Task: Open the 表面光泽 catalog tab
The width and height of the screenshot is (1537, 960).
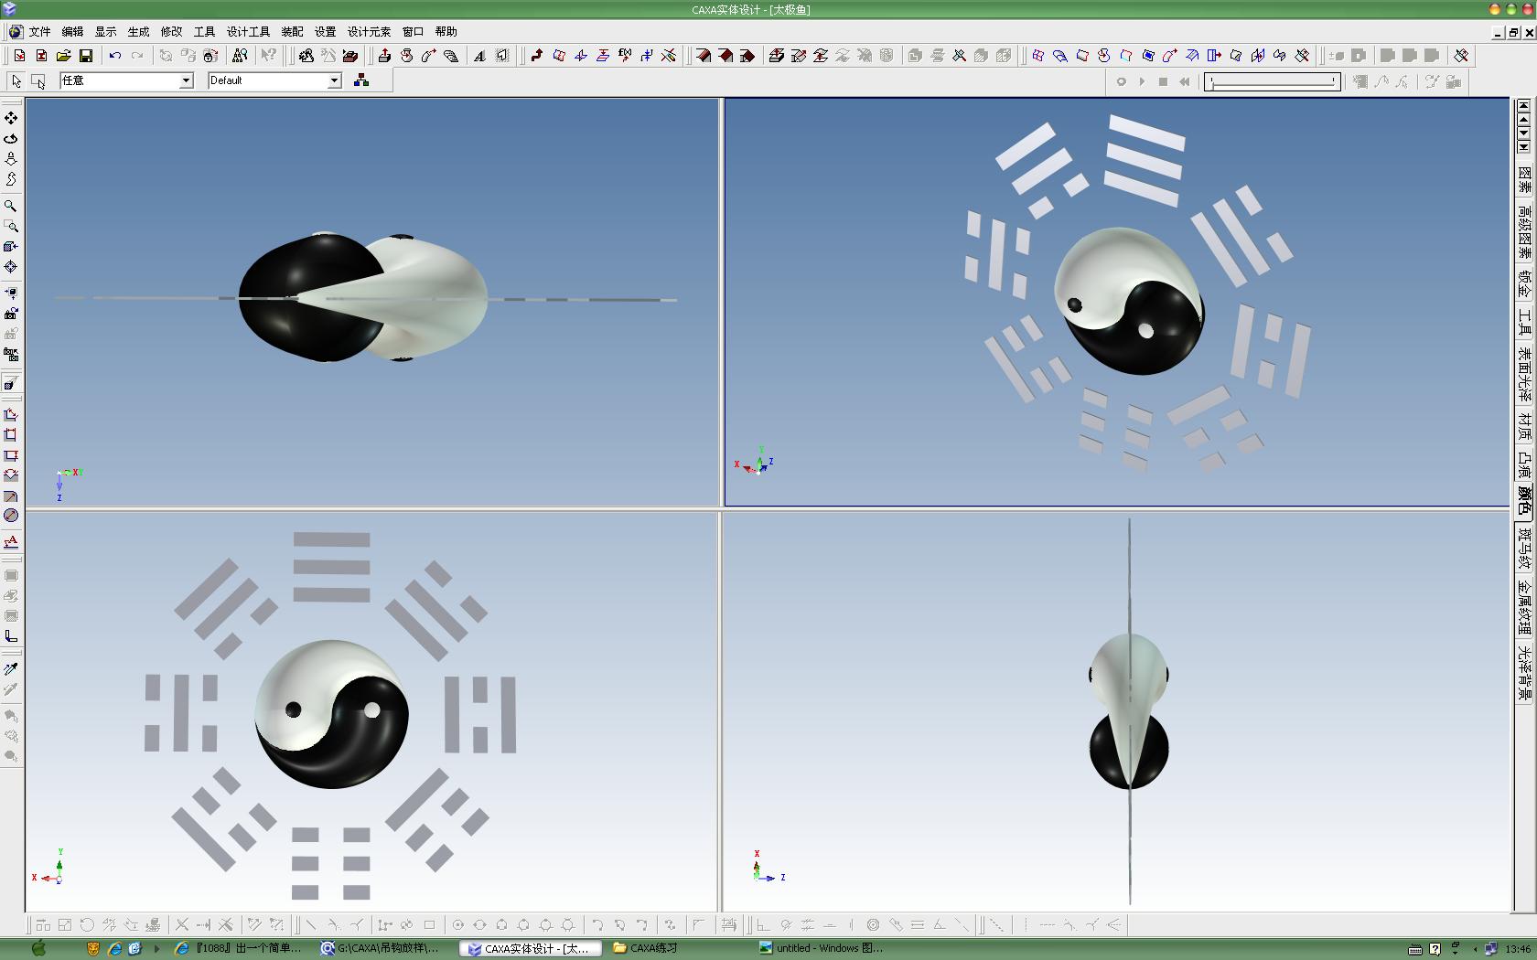Action: pyautogui.click(x=1524, y=374)
